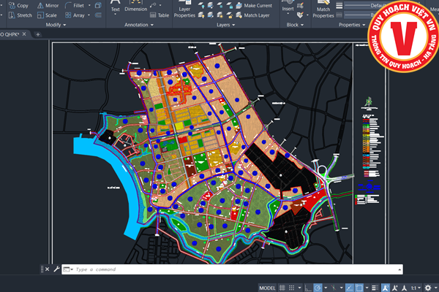Screen dimensions: 439x292
Task: Click the Match Layer button
Action: pos(256,15)
